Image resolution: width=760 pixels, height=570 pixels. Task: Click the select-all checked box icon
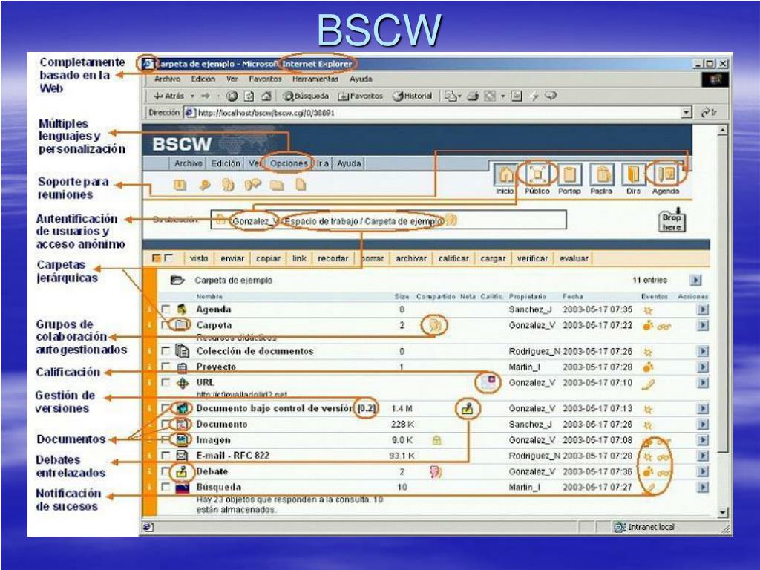[x=157, y=258]
